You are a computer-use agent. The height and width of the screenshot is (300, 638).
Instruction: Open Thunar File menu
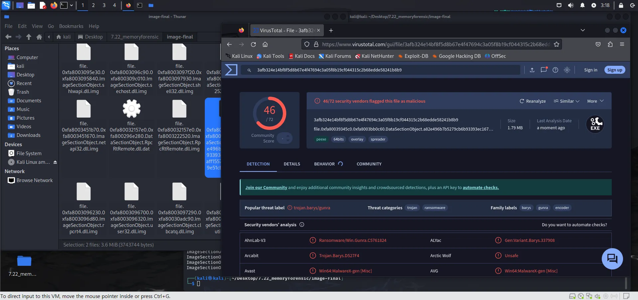tap(9, 26)
